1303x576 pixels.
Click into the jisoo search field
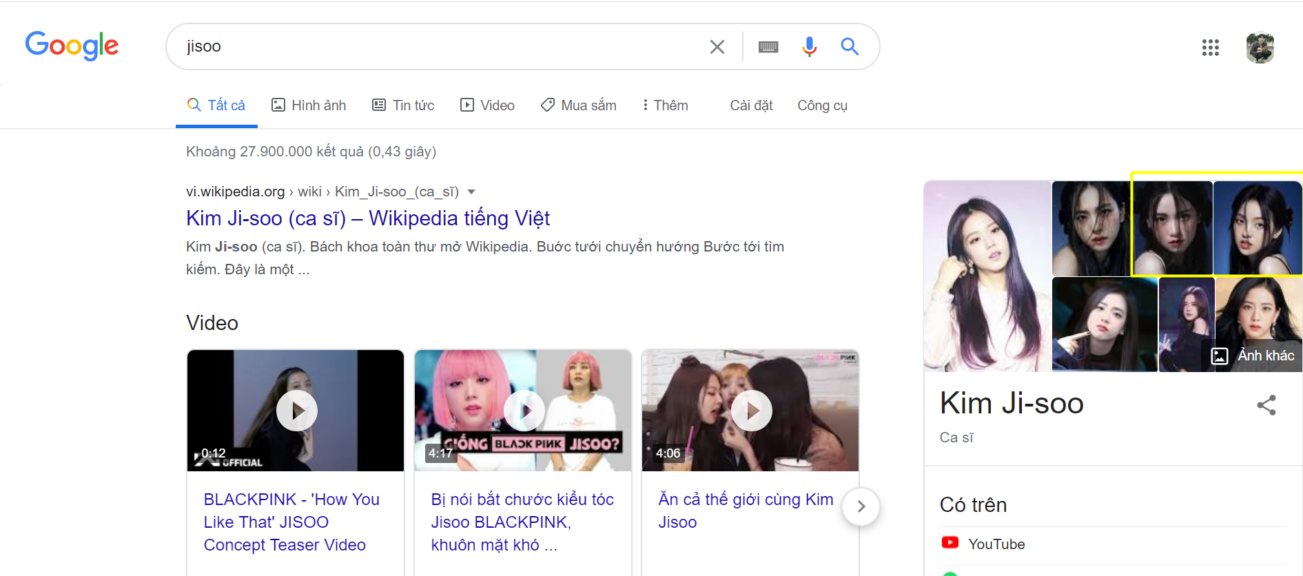tap(441, 47)
